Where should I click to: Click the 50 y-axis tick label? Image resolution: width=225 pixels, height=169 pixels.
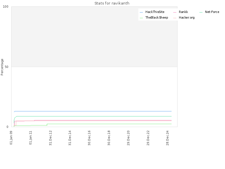click(x=6, y=67)
